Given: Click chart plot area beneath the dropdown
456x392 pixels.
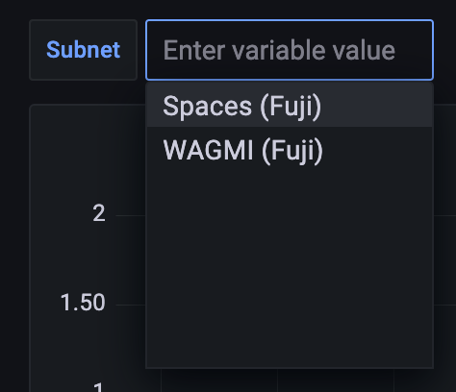Looking at the screenshot, I should 290,380.
